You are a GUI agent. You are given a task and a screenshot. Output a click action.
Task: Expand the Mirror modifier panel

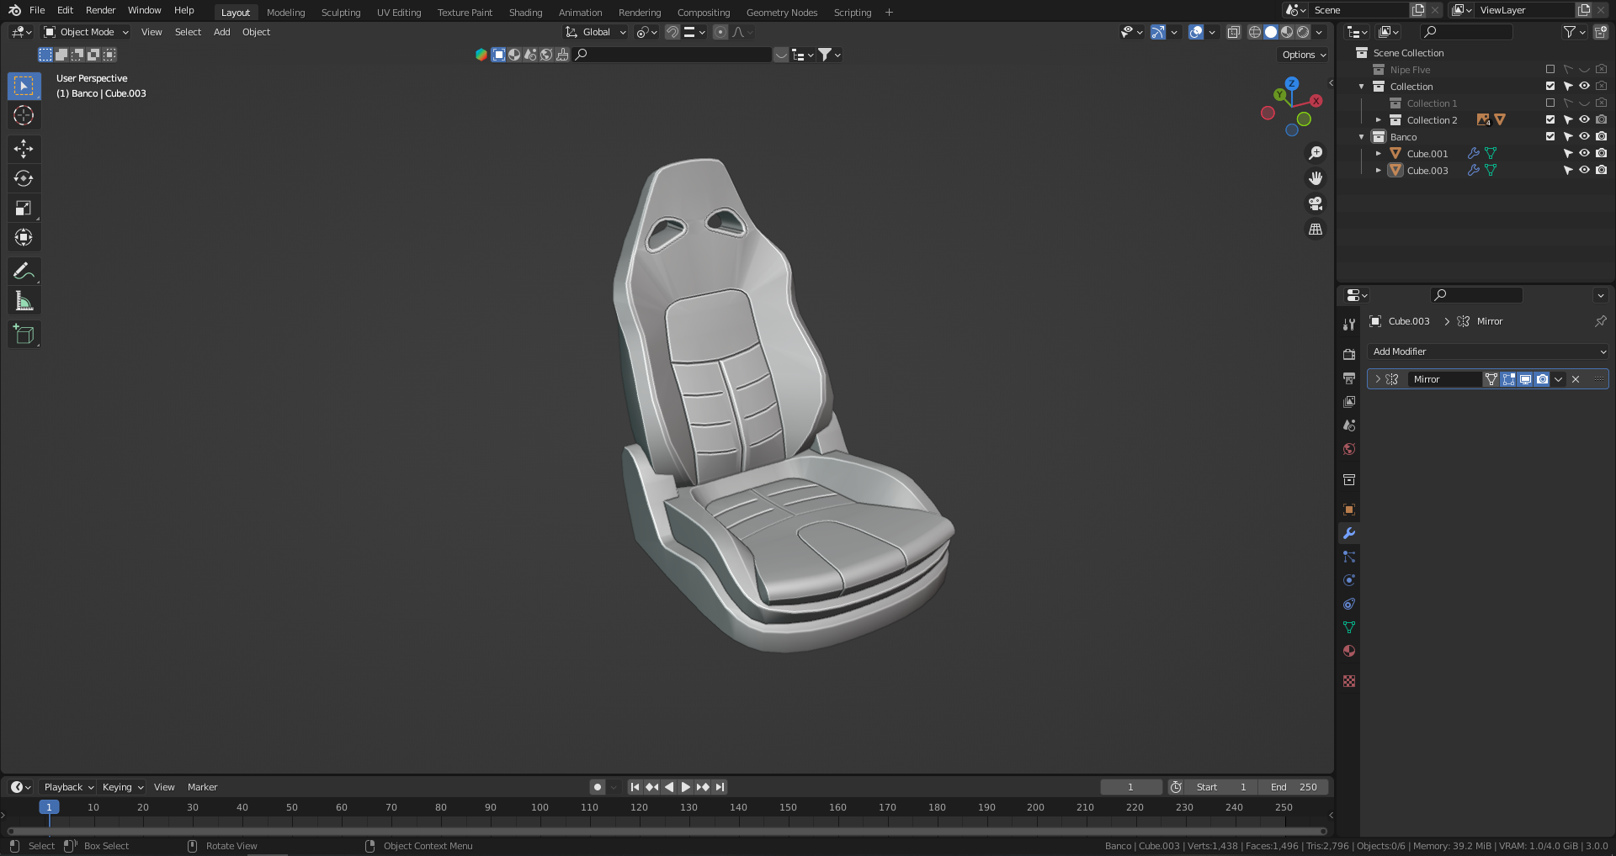point(1378,379)
